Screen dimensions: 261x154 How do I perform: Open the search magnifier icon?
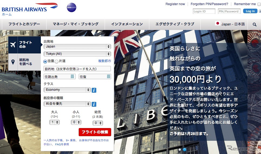pyautogui.click(x=254, y=24)
